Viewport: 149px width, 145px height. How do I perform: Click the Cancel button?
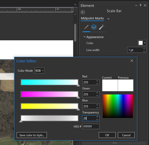click(126, 135)
